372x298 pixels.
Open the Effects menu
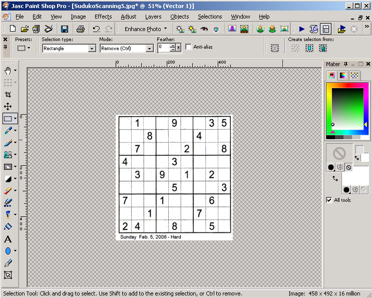click(x=103, y=17)
